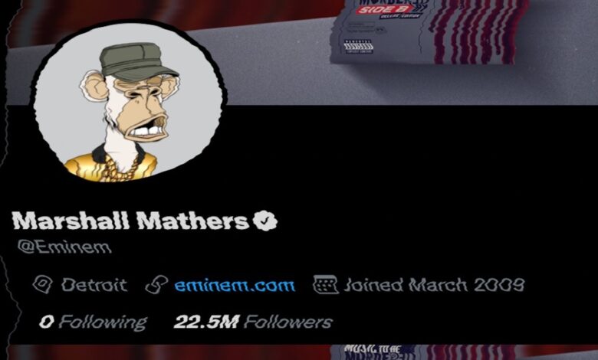Screen dimensions: 598x360
Task: Click the location pin icon before Detroit
Action: point(43,285)
